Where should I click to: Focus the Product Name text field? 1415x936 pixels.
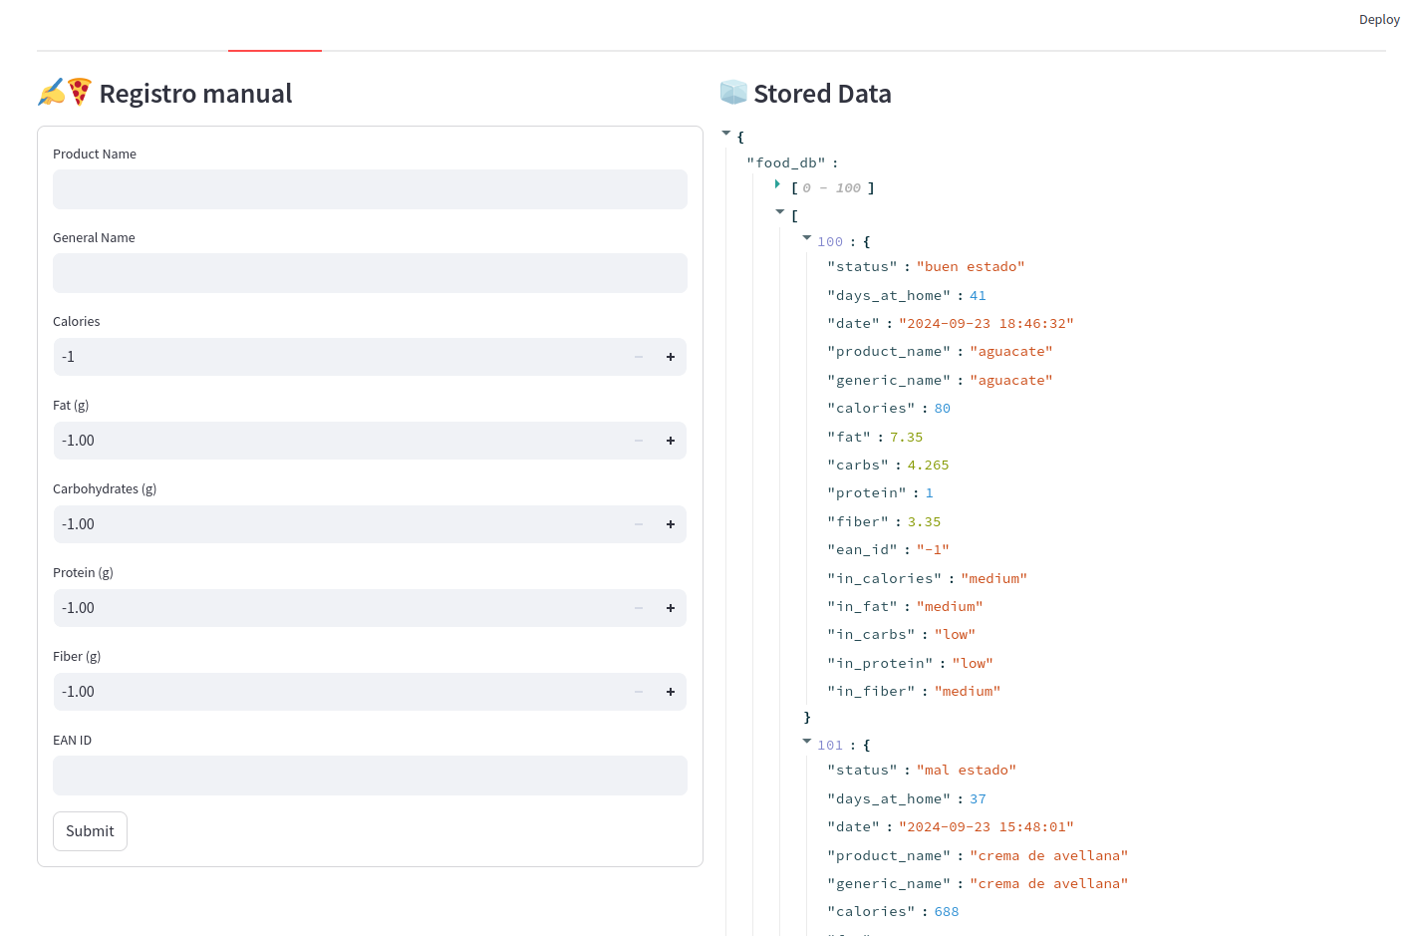(370, 189)
